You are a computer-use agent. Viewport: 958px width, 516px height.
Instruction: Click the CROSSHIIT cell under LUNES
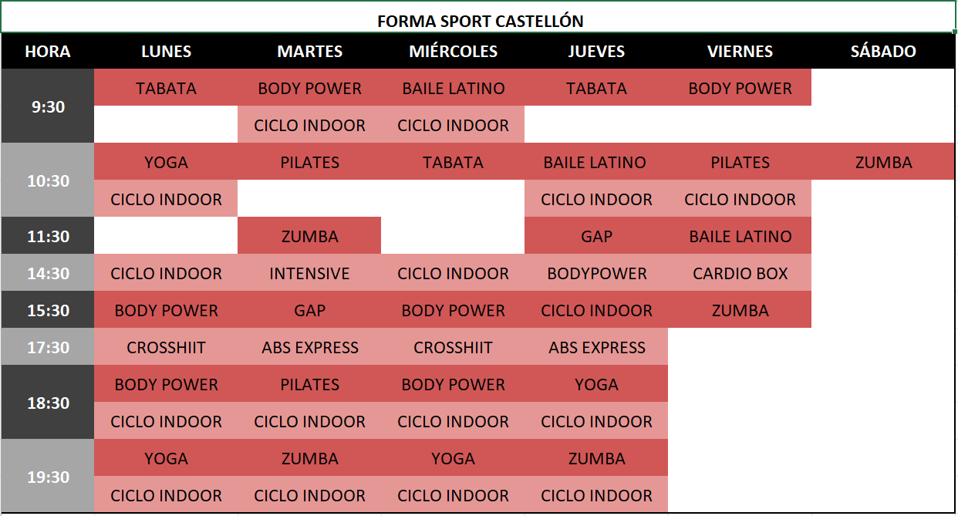pyautogui.click(x=166, y=348)
